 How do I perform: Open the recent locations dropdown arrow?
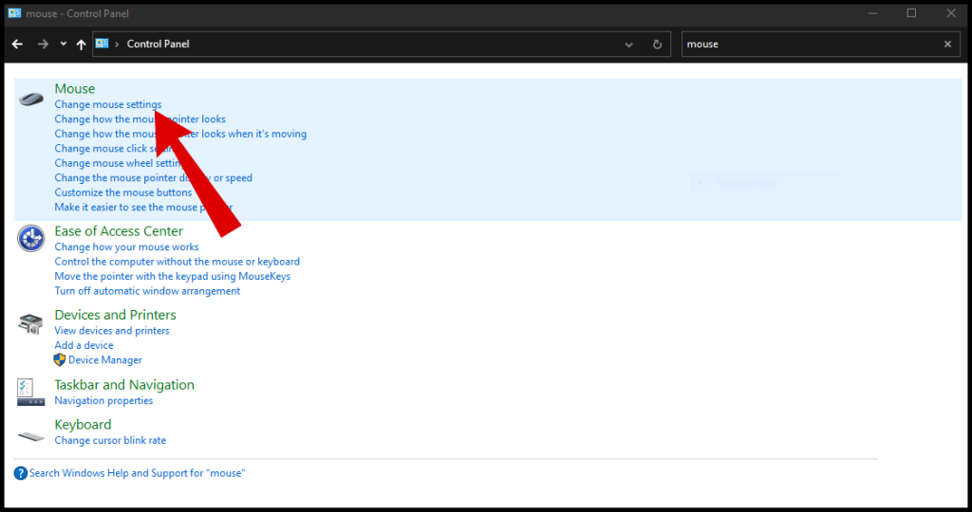pyautogui.click(x=64, y=44)
